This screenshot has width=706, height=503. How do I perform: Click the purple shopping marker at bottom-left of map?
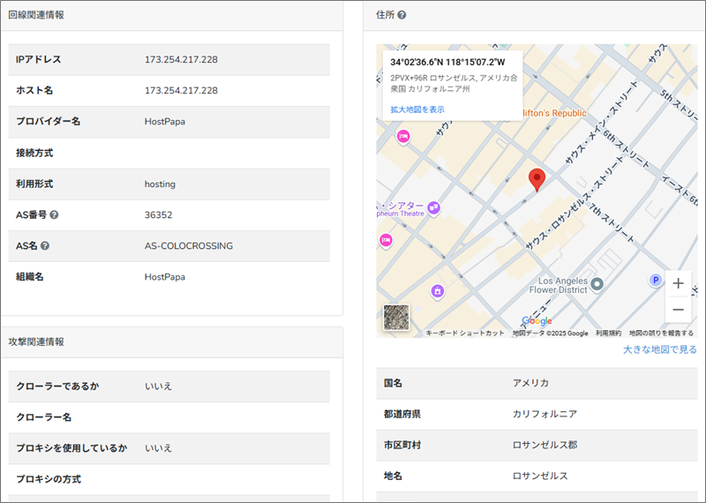[x=437, y=290]
